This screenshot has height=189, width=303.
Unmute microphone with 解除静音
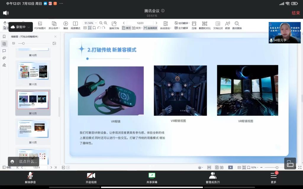[x=30, y=178]
